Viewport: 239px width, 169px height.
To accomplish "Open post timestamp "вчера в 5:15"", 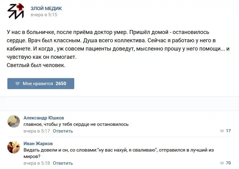I will [44, 15].
